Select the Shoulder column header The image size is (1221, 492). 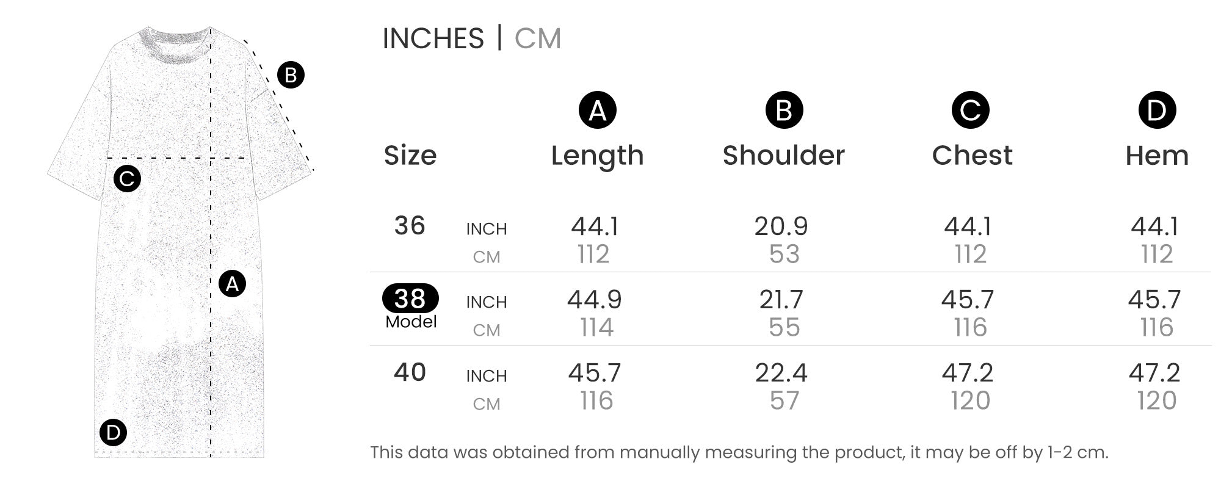[x=784, y=156]
